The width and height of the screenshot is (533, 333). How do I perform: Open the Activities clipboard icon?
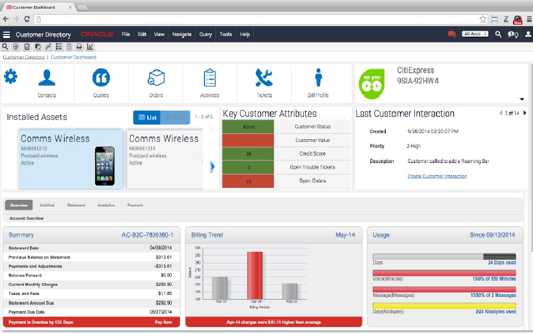click(210, 77)
